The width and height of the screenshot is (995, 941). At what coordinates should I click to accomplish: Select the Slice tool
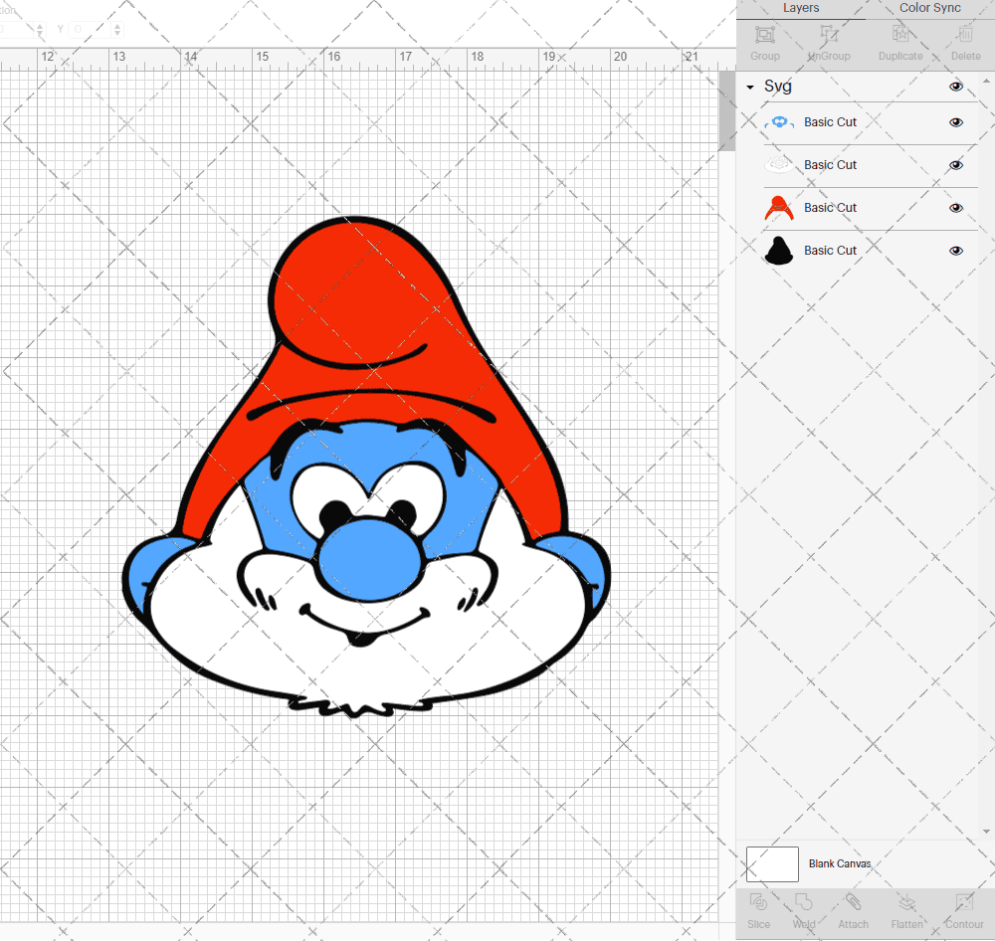pyautogui.click(x=758, y=902)
